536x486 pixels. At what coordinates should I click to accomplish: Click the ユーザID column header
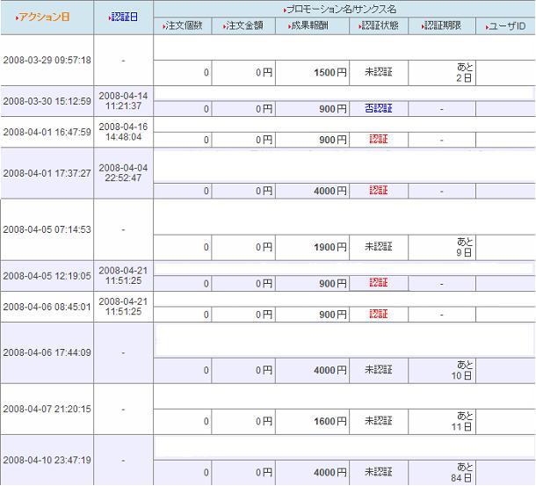507,26
